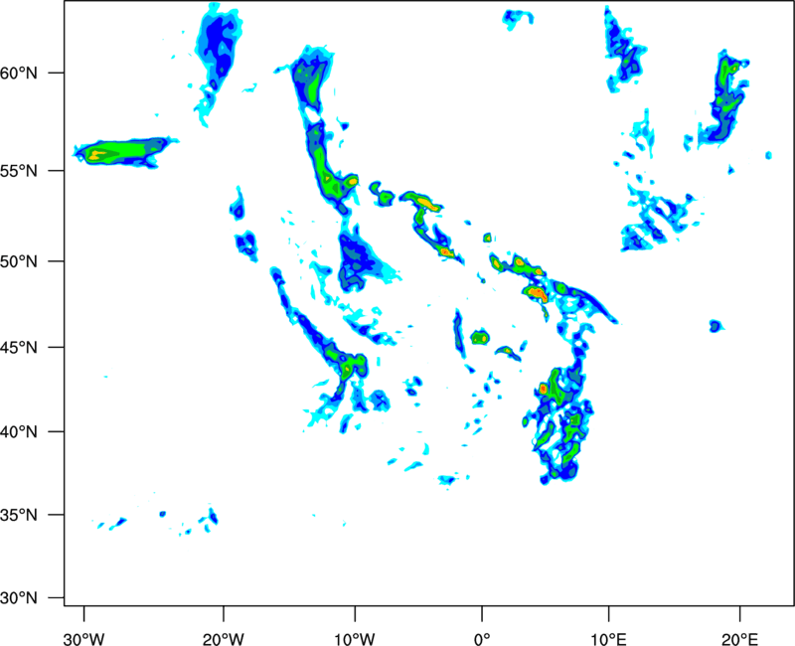Click the 60°N latitude label

coord(19,73)
